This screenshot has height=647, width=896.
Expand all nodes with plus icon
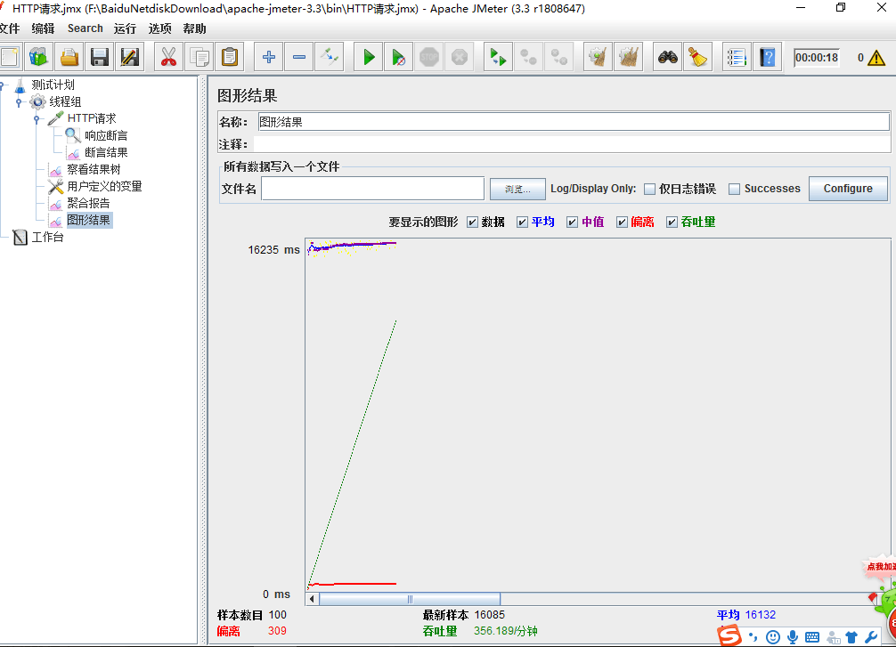(269, 57)
